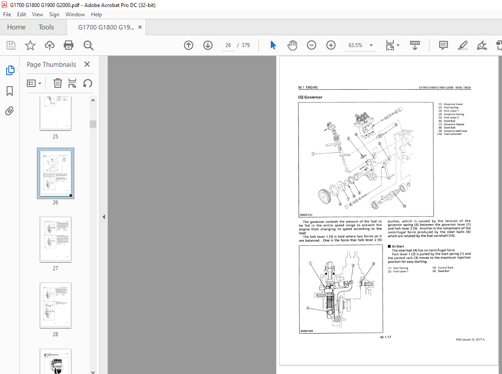Click the Save file icon
This screenshot has height=374, width=502.
tap(11, 45)
